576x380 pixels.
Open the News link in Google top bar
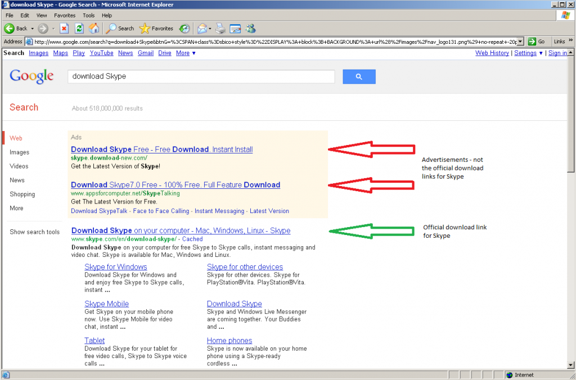pos(125,53)
